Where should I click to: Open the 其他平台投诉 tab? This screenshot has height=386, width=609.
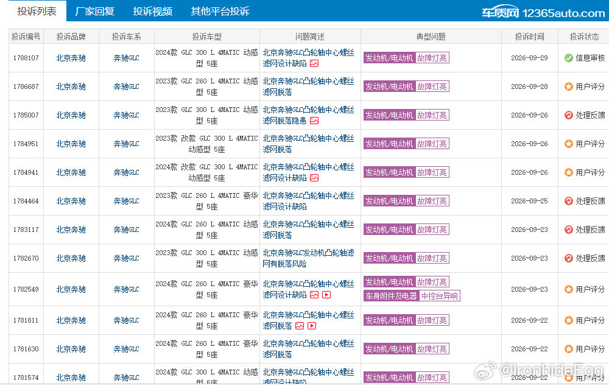point(220,11)
